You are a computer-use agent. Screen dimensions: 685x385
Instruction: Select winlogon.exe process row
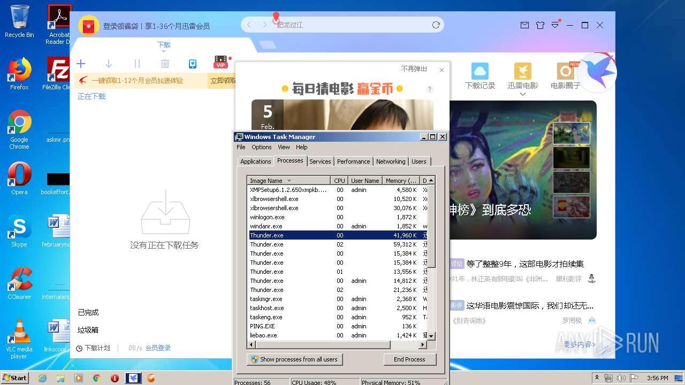pos(337,217)
